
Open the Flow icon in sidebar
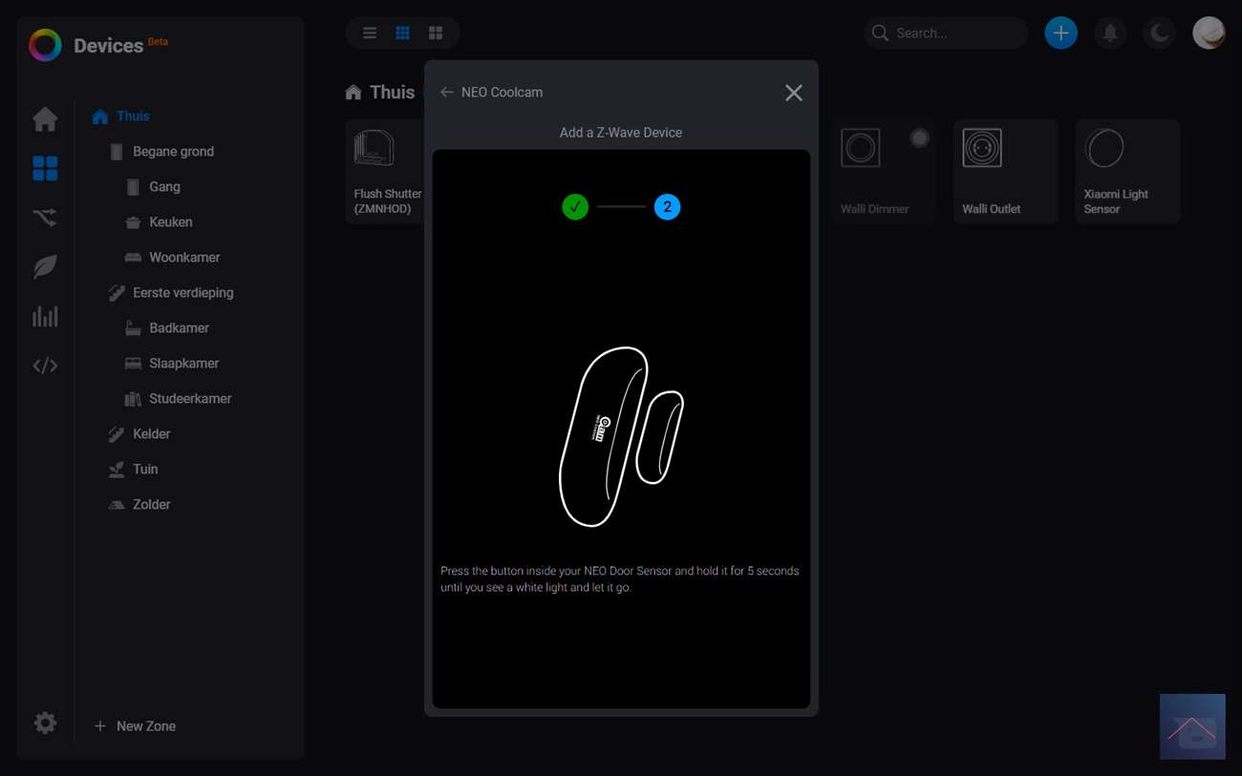tap(45, 218)
